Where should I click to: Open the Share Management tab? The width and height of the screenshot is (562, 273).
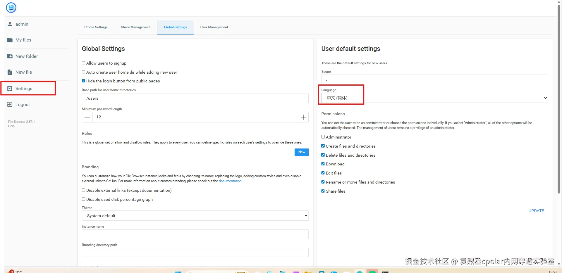coord(136,27)
